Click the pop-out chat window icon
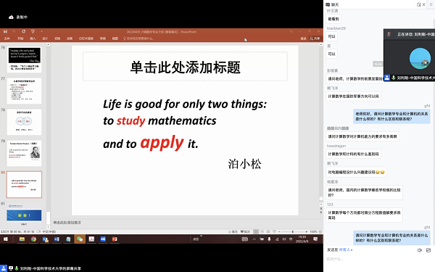435x272 pixels. tap(418, 4)
